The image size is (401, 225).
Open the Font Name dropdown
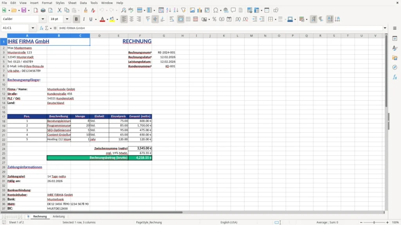point(43,19)
